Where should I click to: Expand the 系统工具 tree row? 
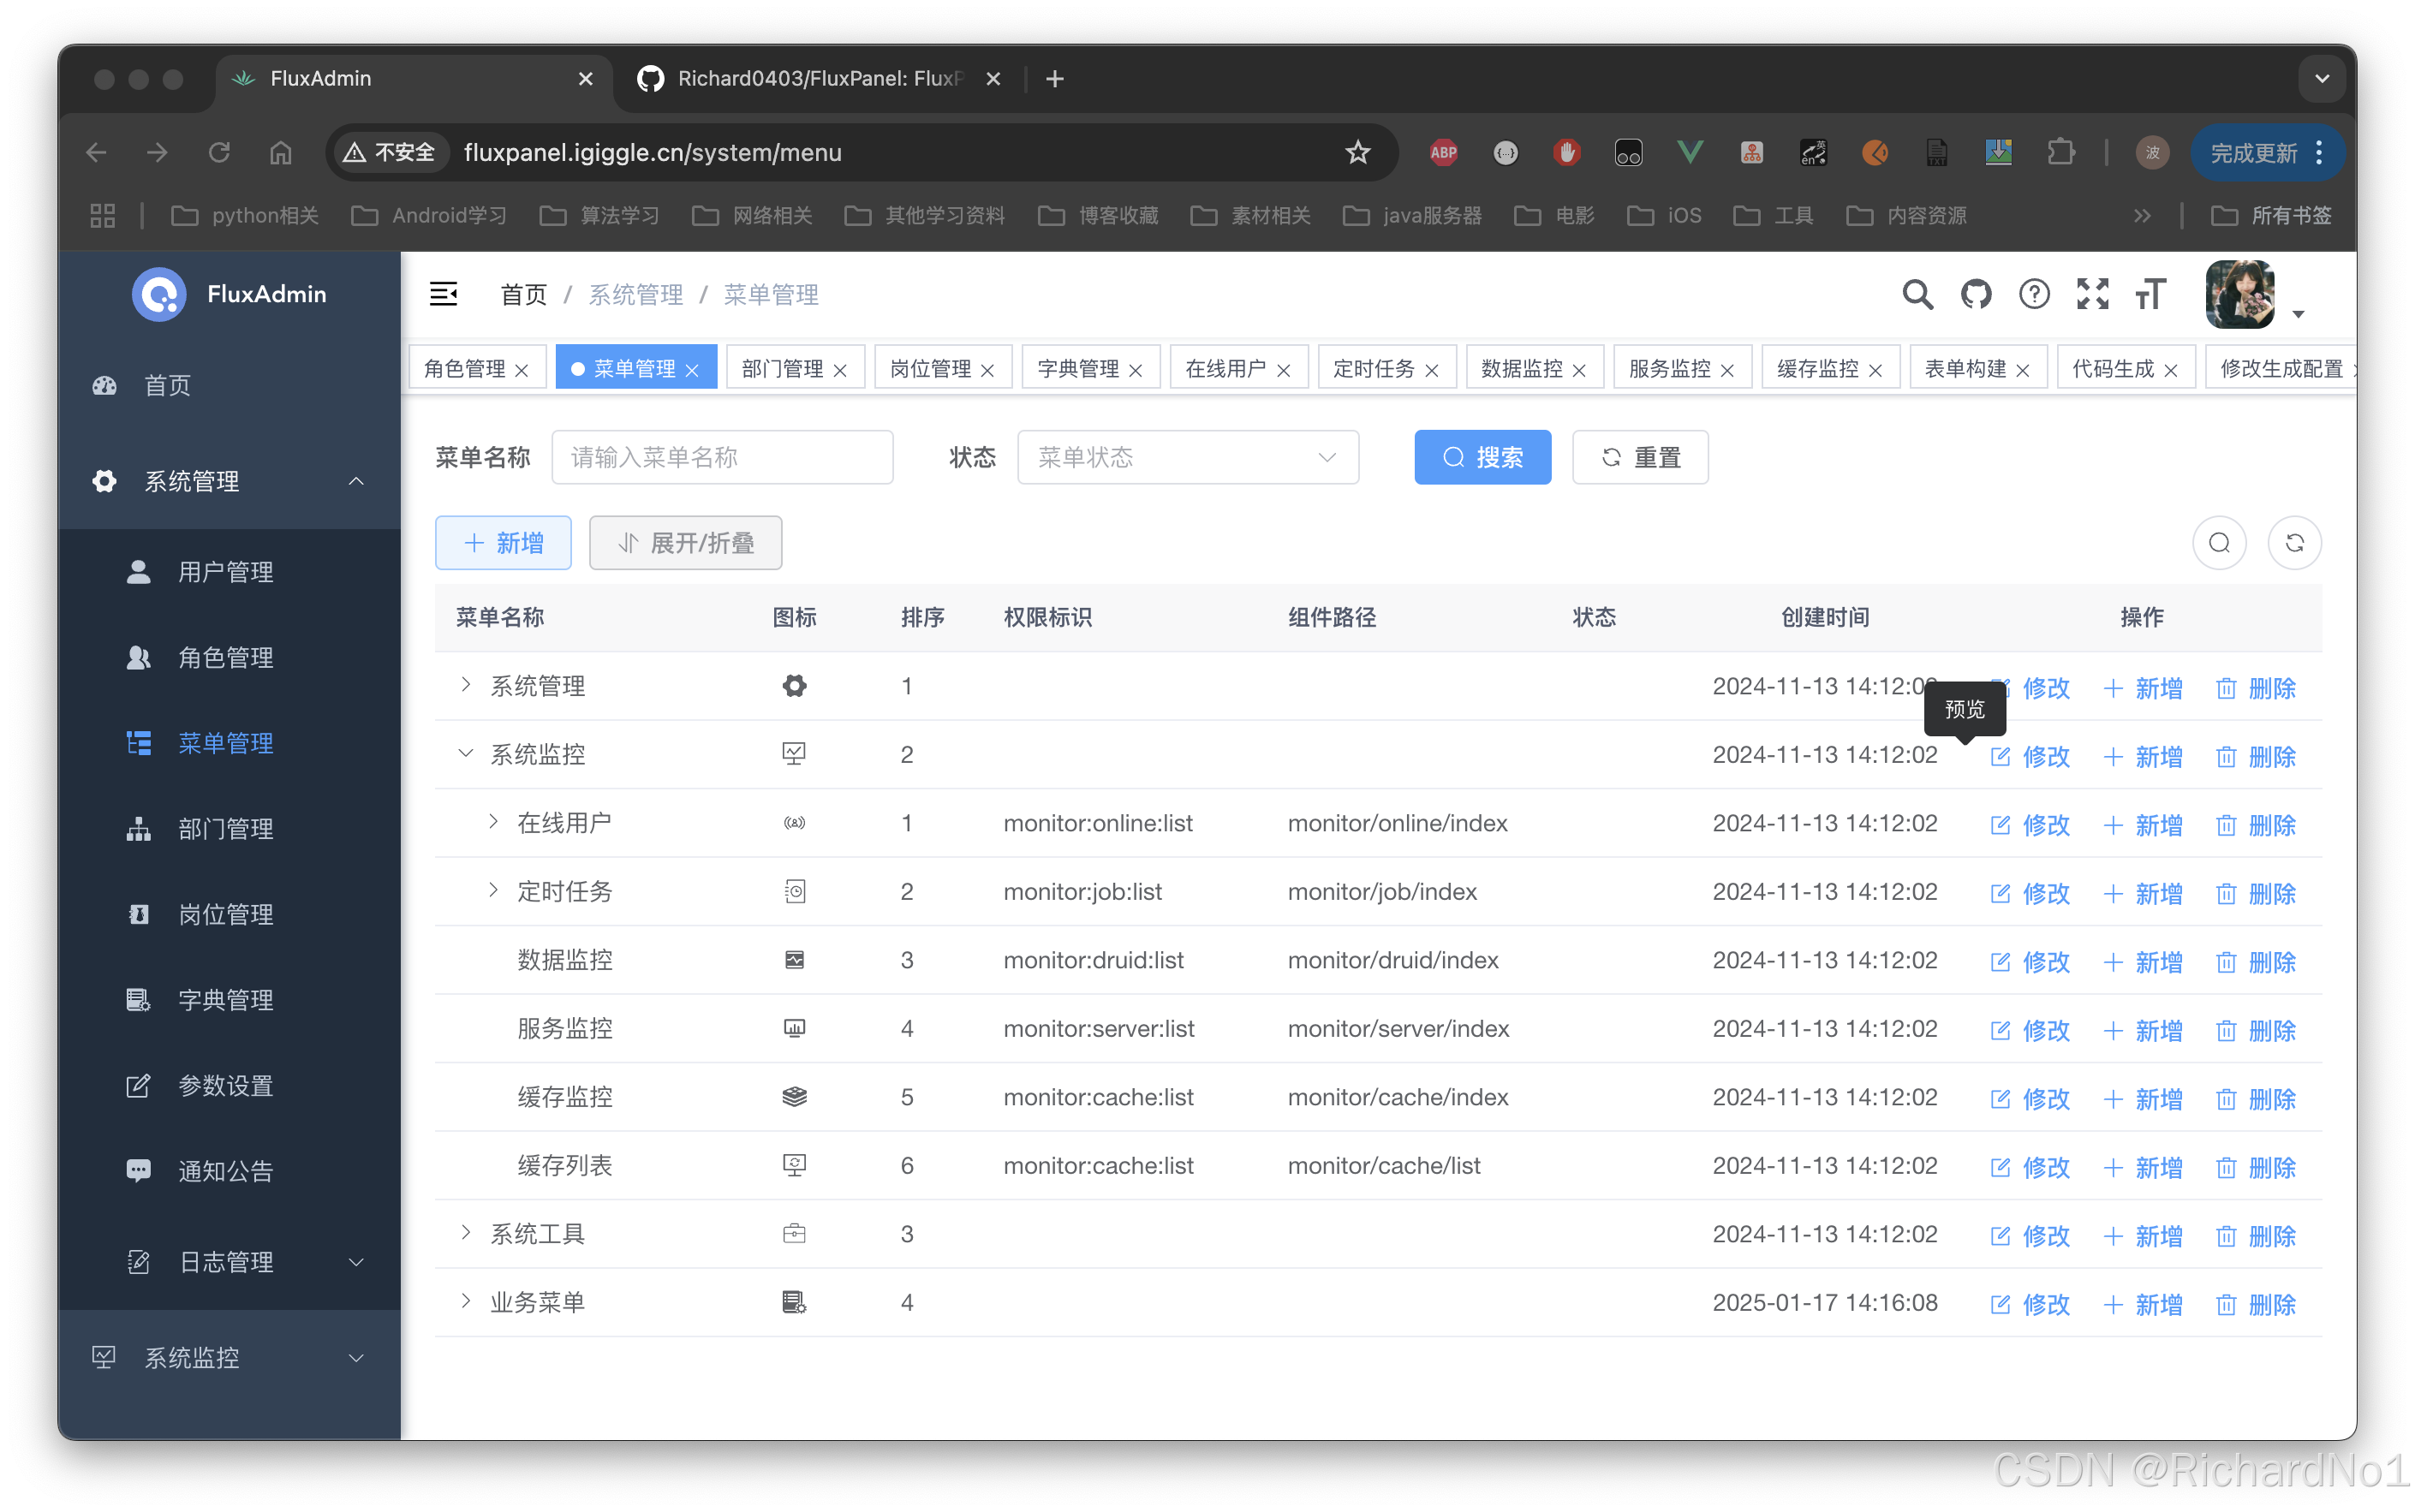(x=465, y=1233)
